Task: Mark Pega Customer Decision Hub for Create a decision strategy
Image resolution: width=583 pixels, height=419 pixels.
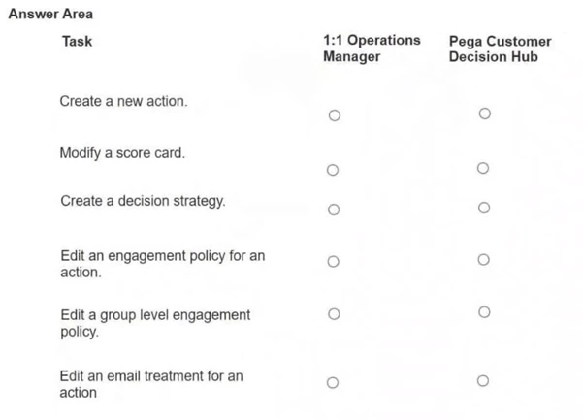Action: coord(484,208)
